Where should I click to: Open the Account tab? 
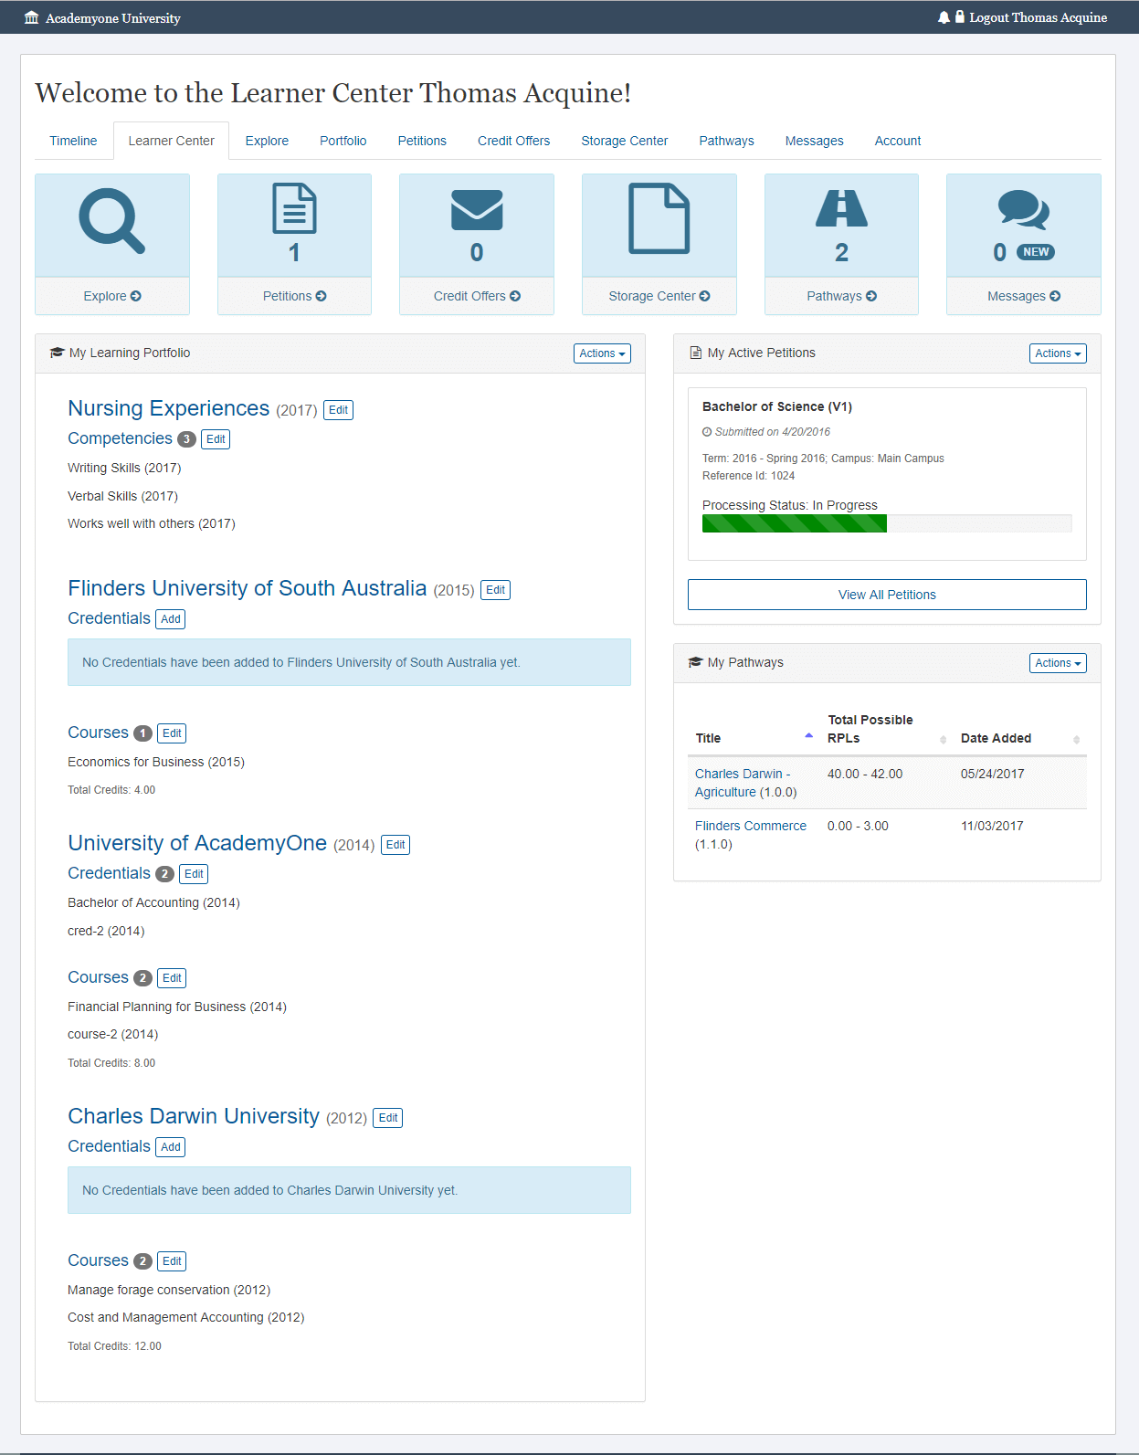click(898, 141)
